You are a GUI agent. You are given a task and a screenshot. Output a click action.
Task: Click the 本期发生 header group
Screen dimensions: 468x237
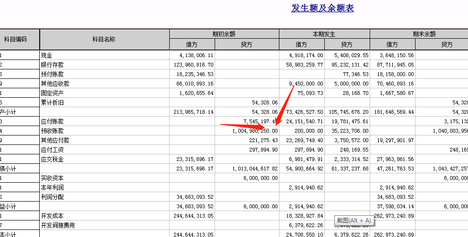pos(324,34)
